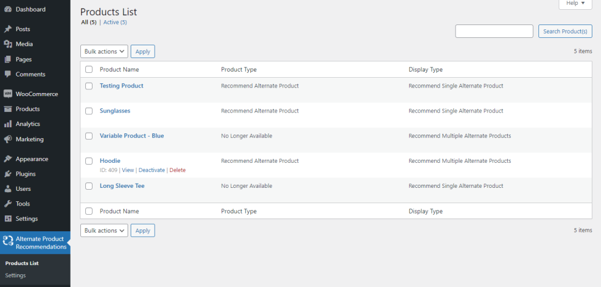The height and width of the screenshot is (287, 601).
Task: Toggle select-all checkbox in table header
Action: 89,70
